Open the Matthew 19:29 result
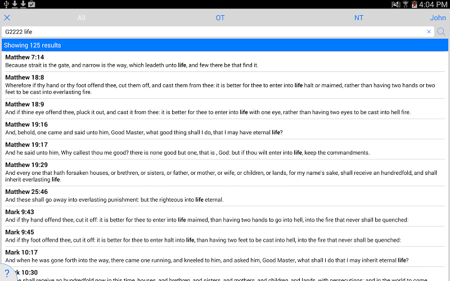The image size is (450, 281). (x=224, y=173)
